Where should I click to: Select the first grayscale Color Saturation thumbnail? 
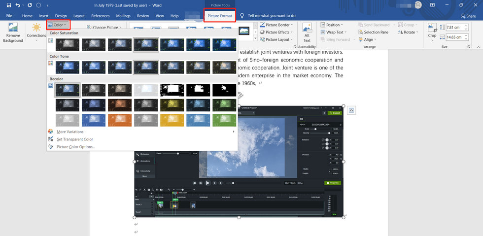point(68,45)
